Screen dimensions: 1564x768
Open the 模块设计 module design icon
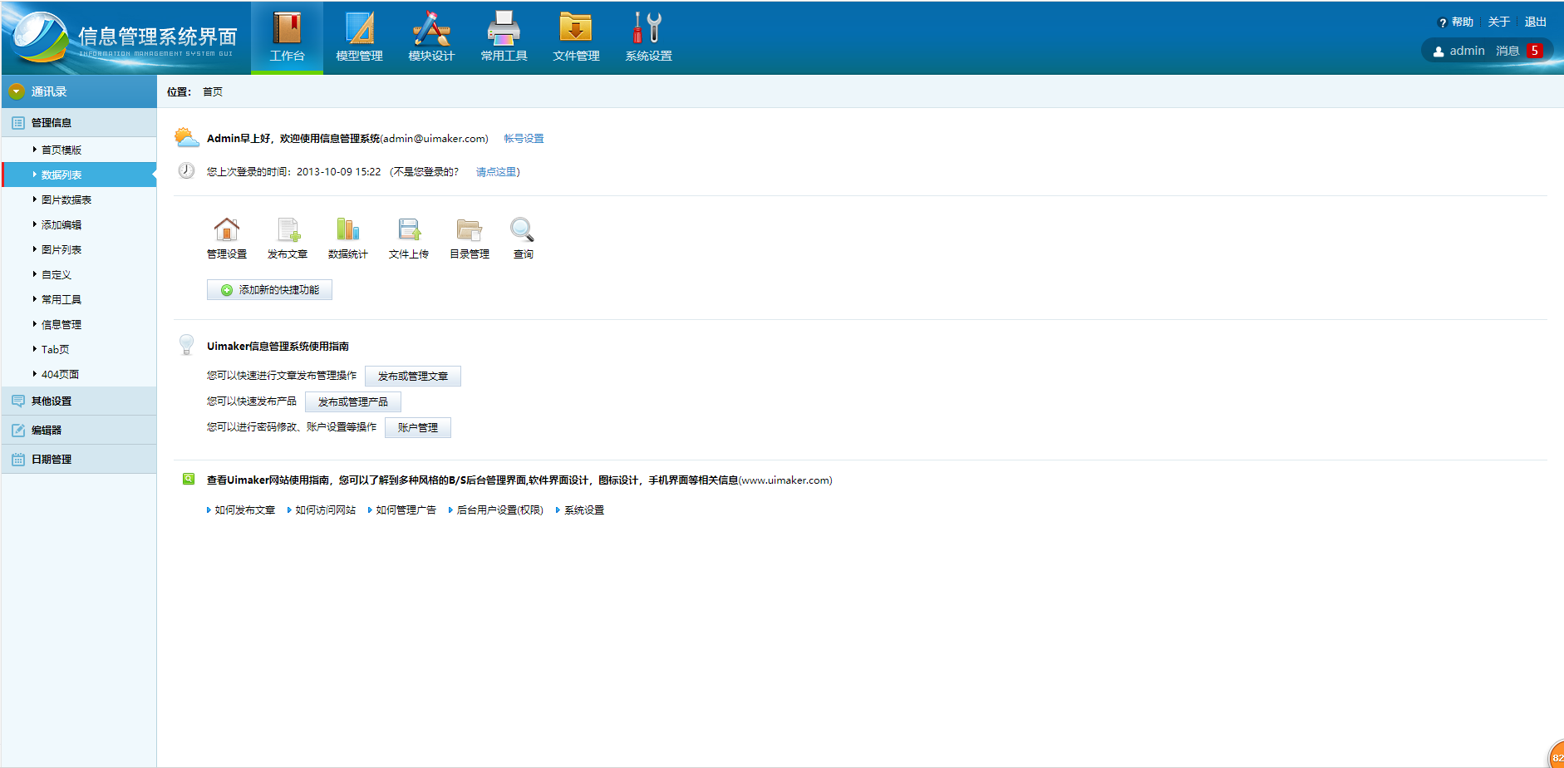tap(431, 28)
